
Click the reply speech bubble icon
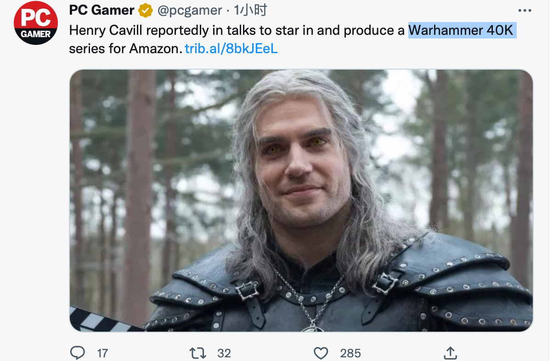click(77, 353)
